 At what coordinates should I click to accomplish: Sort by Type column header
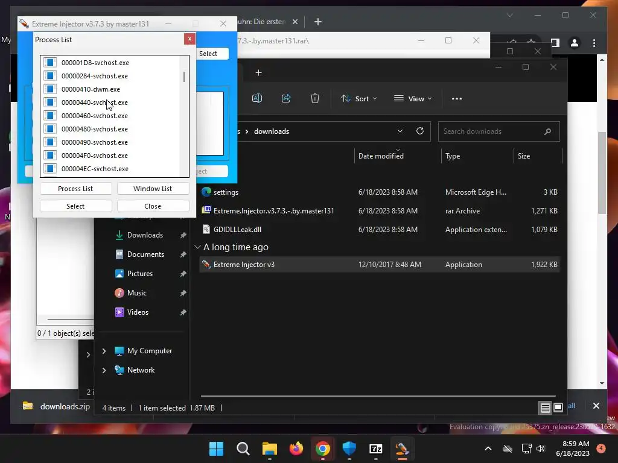[x=477, y=156]
